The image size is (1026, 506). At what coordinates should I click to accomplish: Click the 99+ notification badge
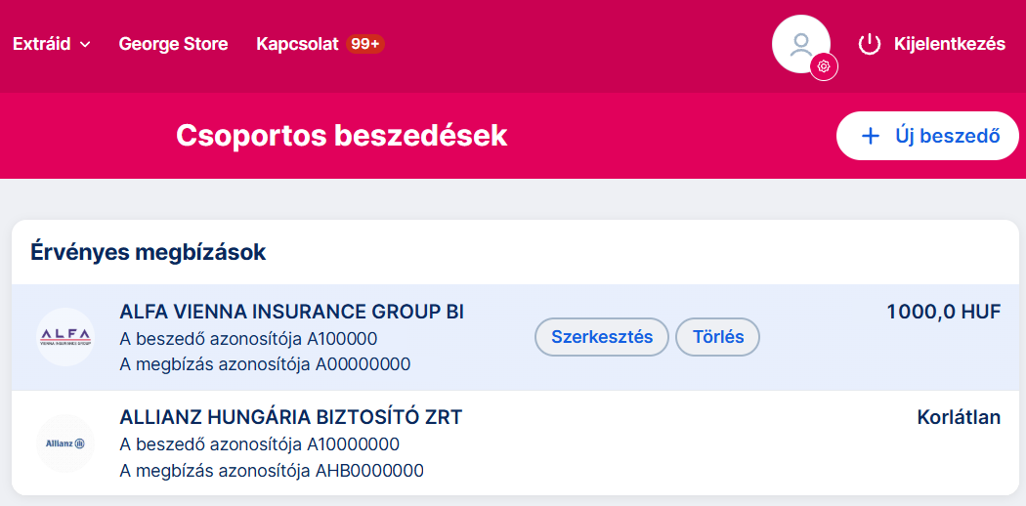pyautogui.click(x=365, y=44)
